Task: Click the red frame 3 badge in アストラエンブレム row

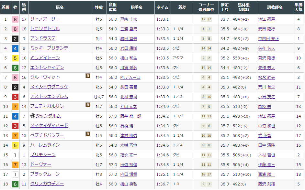Action: pyautogui.click(x=15, y=97)
